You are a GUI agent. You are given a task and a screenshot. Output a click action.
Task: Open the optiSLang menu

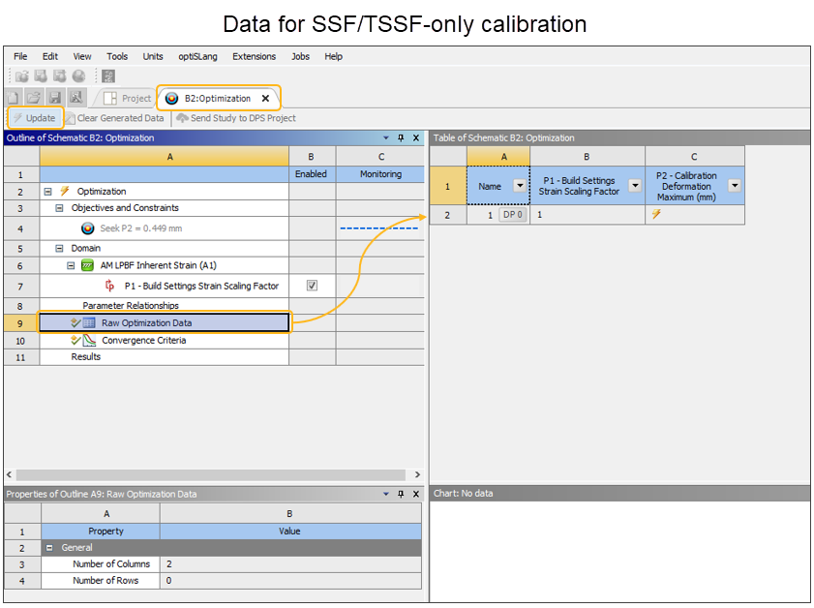[x=197, y=56]
